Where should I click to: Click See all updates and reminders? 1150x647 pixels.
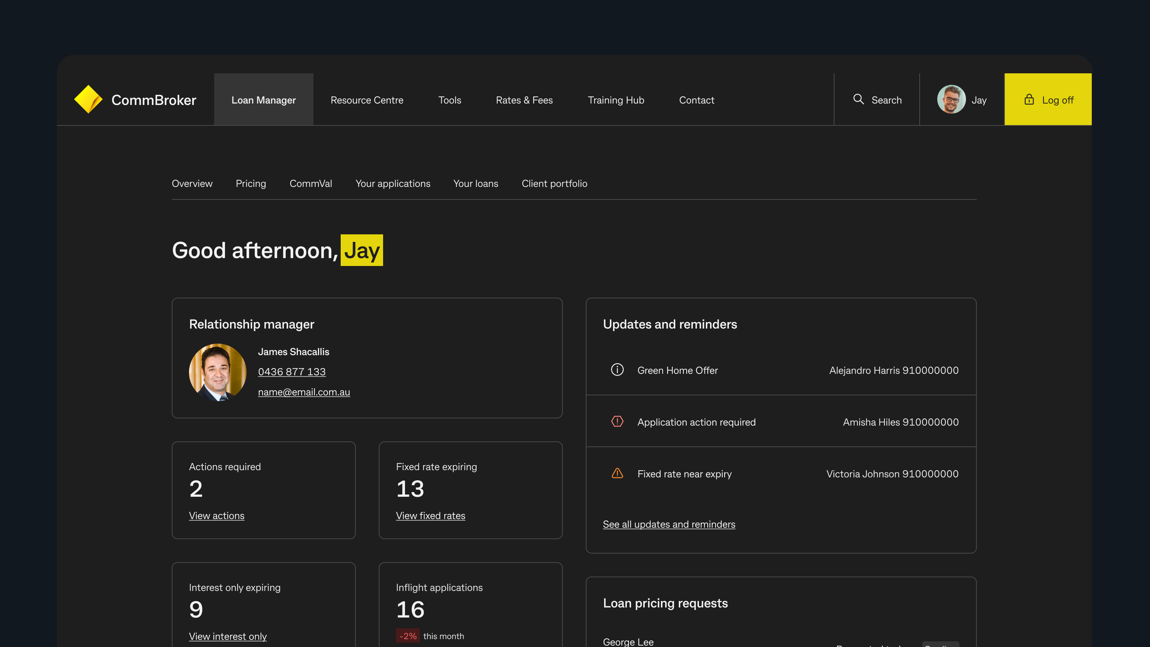[669, 524]
